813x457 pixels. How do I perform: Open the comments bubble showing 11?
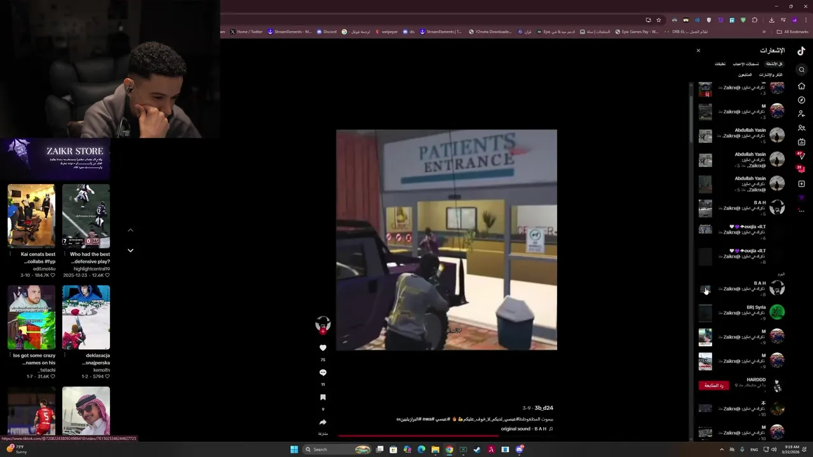pyautogui.click(x=323, y=373)
